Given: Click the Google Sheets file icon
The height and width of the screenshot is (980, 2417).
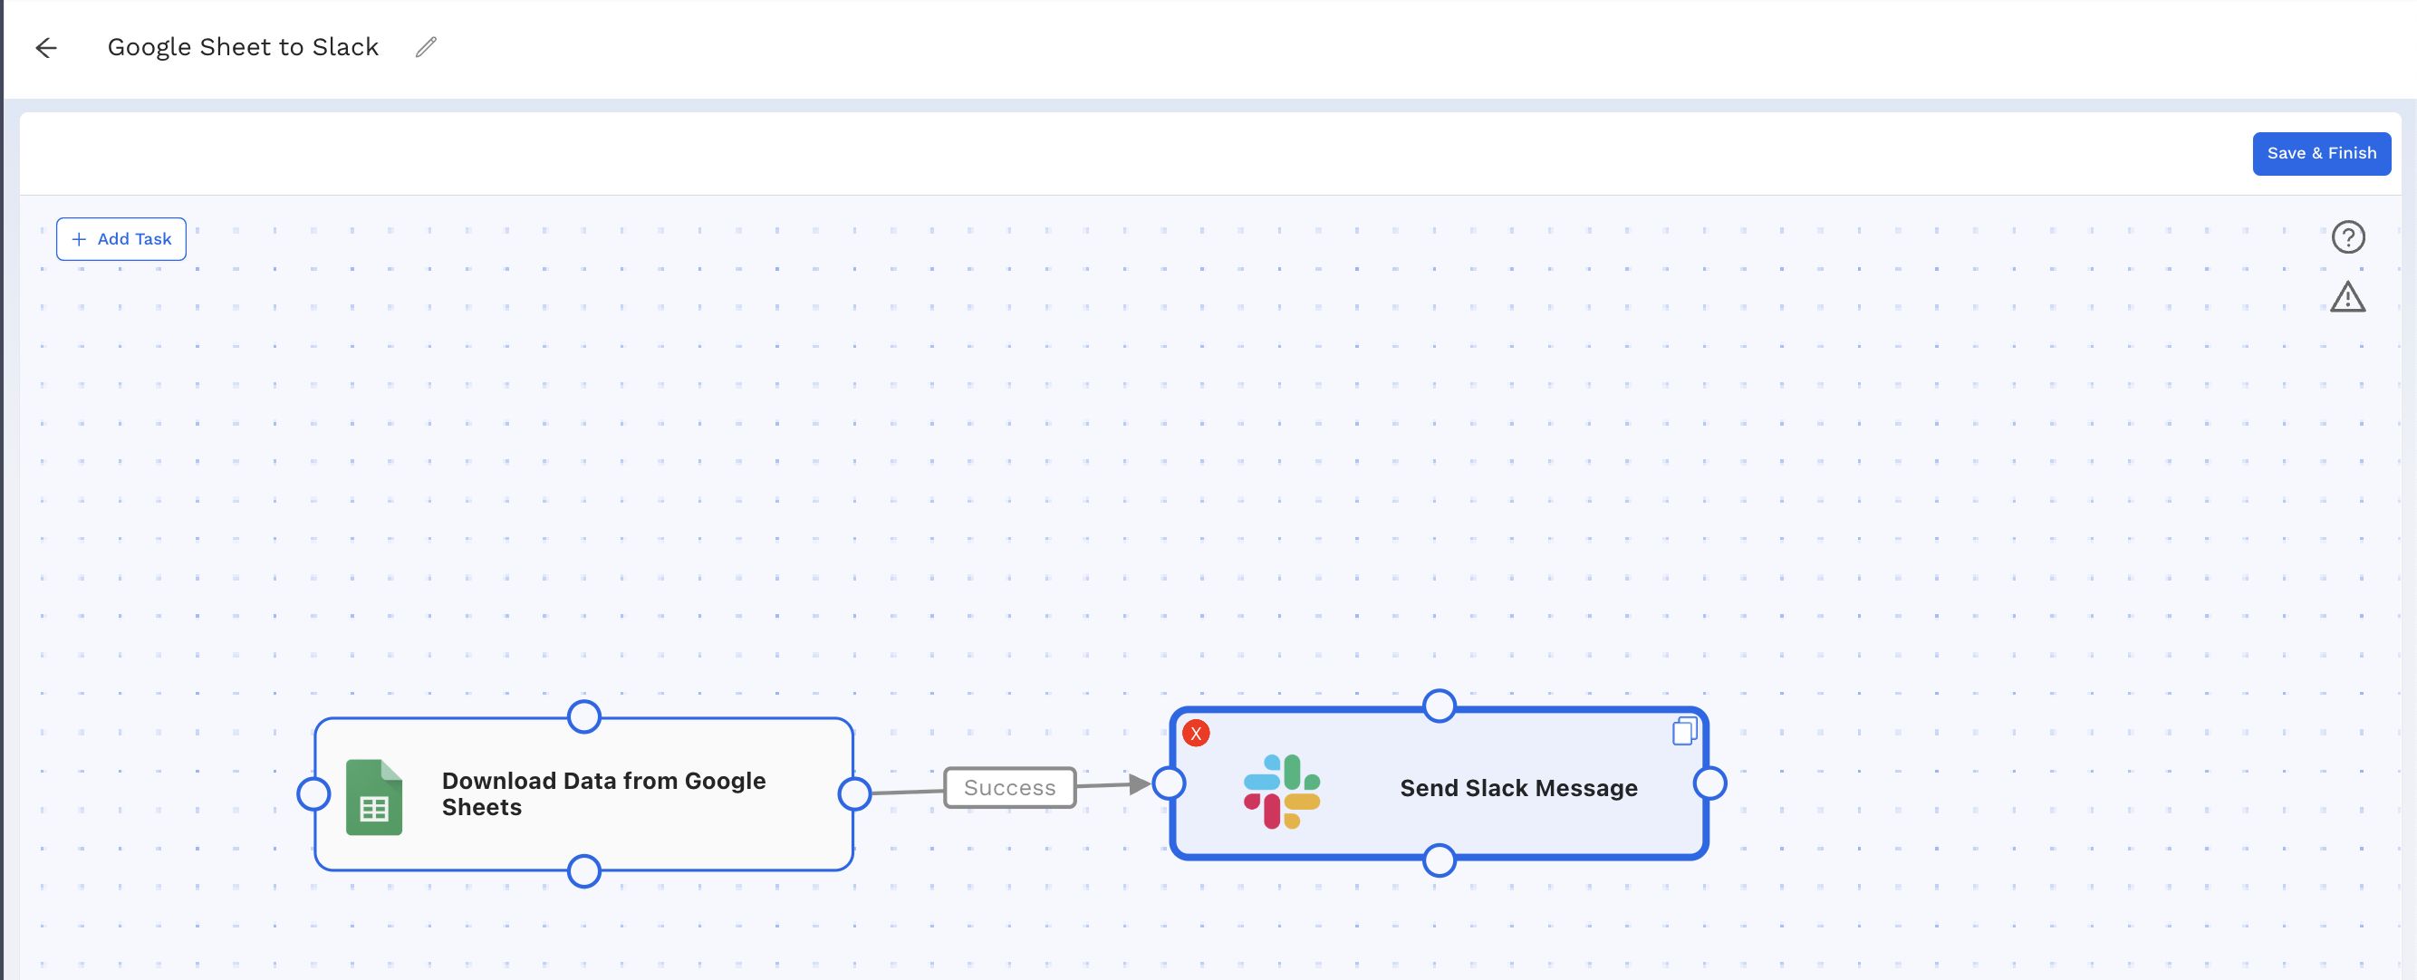Looking at the screenshot, I should (373, 796).
